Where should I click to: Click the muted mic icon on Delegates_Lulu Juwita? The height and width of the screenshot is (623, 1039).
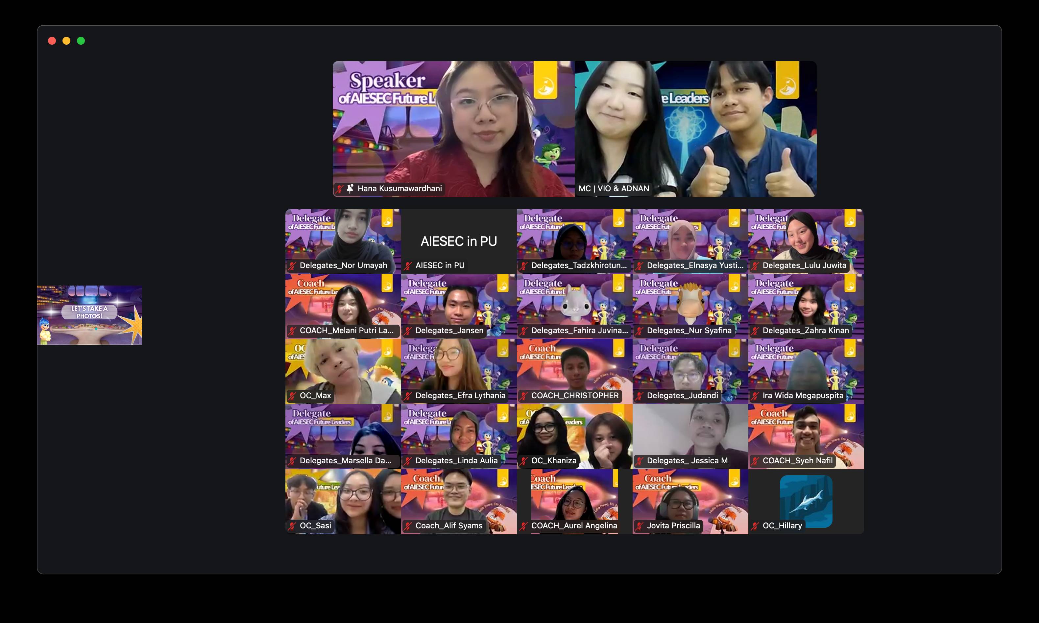pyautogui.click(x=755, y=266)
